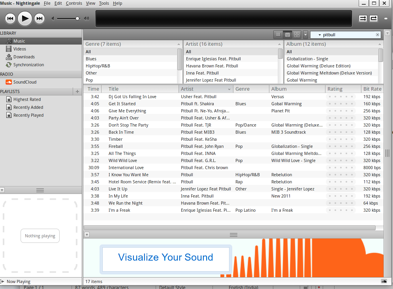The image size is (393, 289).
Task: Set rating for Fireball track
Action: click(x=340, y=146)
